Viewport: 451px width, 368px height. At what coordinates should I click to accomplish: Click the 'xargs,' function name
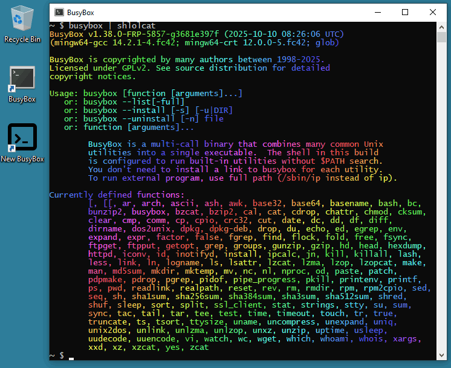pyautogui.click(x=407, y=338)
